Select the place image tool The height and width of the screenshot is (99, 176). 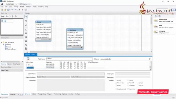pos(26,37)
